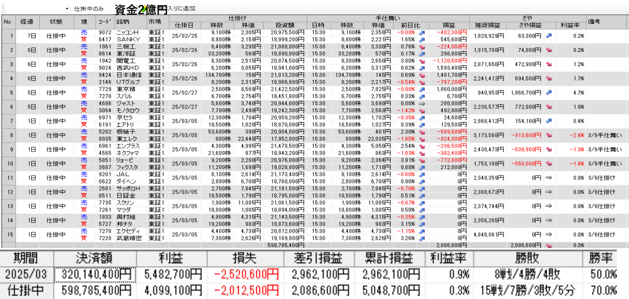Select the 仕掛中のみ filter option
Viewport: 629px width, 299px height.
tap(89, 9)
